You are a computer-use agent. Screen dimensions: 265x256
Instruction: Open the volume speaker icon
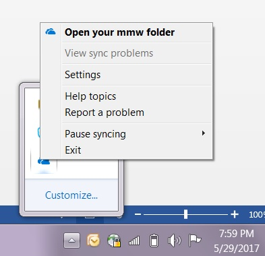(174, 241)
